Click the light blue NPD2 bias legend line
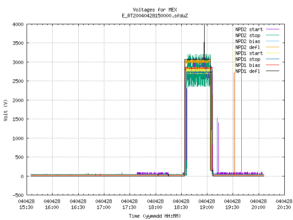 (x=272, y=41)
